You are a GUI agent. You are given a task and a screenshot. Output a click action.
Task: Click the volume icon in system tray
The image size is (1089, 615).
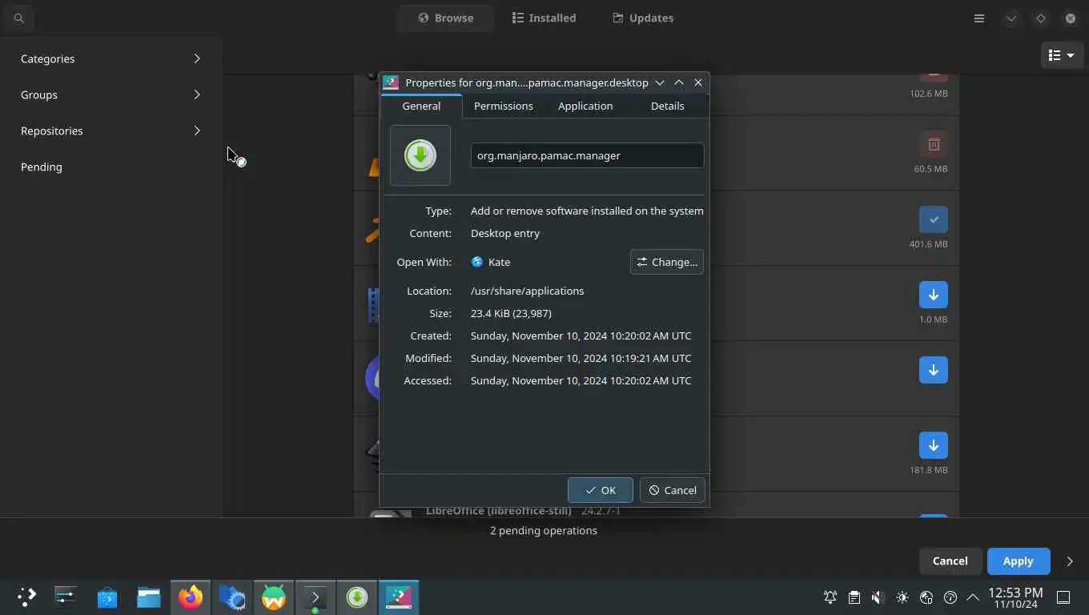[x=878, y=597]
